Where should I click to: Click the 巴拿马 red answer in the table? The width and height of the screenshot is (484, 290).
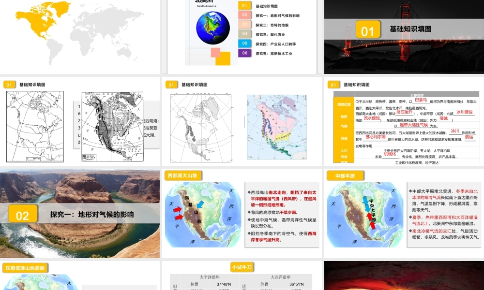tap(421, 100)
